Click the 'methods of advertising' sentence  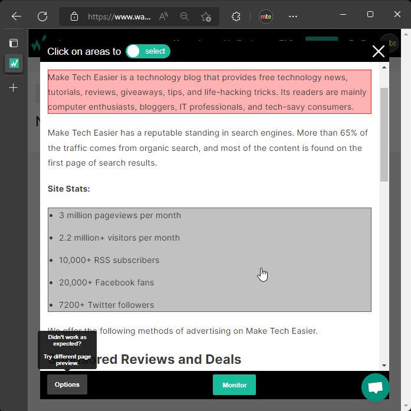point(182,331)
